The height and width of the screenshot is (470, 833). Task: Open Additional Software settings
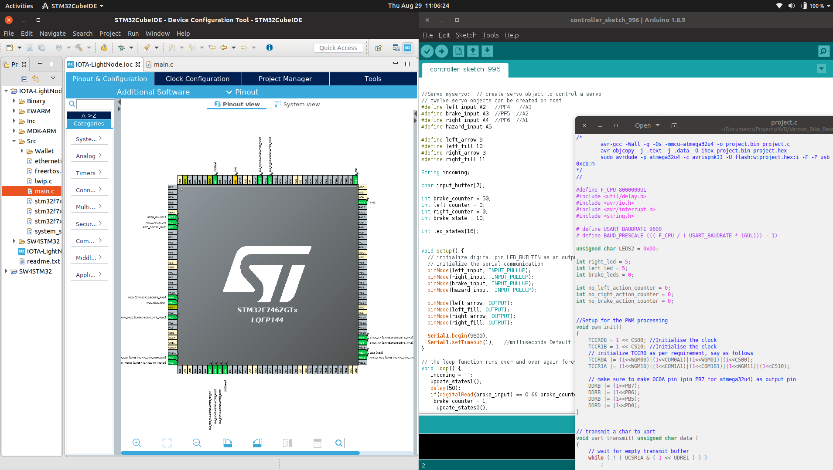[153, 92]
